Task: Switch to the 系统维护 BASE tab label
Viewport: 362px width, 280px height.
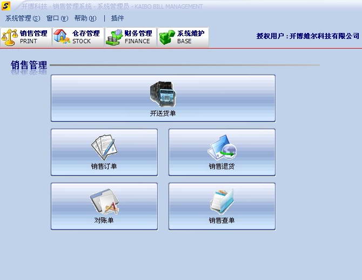Action: (x=191, y=37)
